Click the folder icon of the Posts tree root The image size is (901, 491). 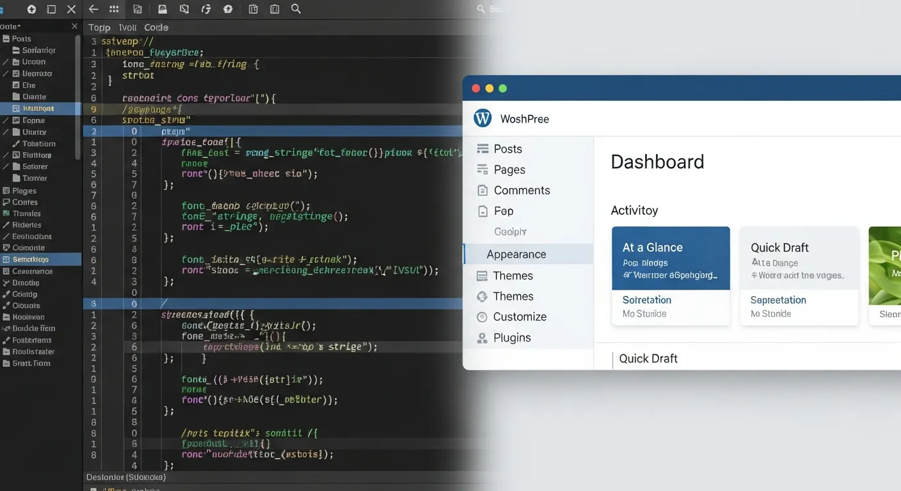pyautogui.click(x=6, y=39)
